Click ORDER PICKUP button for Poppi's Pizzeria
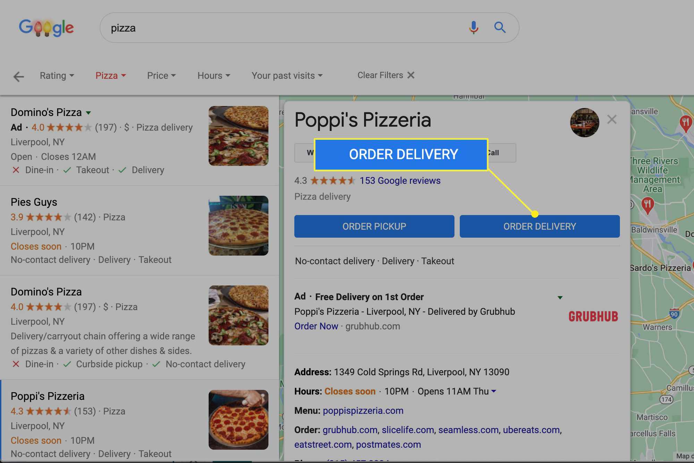The height and width of the screenshot is (463, 694). (x=374, y=226)
